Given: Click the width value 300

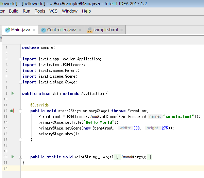Looking at the screenshot, I should pyautogui.click(x=137, y=128).
